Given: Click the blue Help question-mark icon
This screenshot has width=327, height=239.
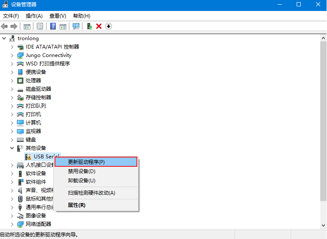Looking at the screenshot, I should [x=53, y=26].
